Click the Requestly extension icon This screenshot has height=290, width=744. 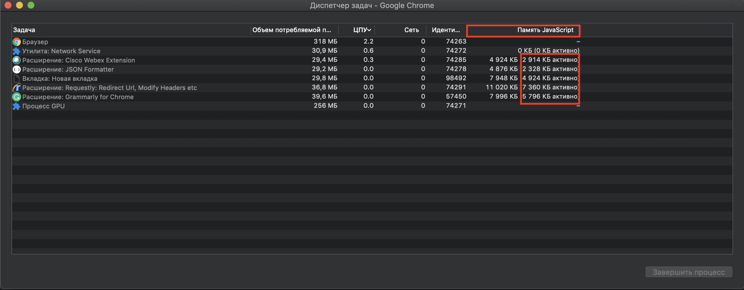pos(17,88)
